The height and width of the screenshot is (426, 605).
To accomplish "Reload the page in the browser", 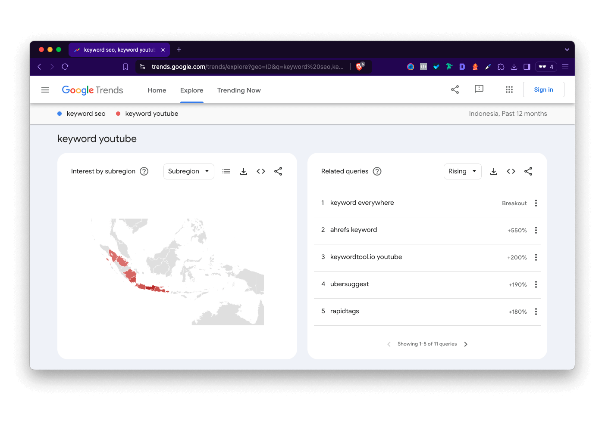I will pos(65,67).
